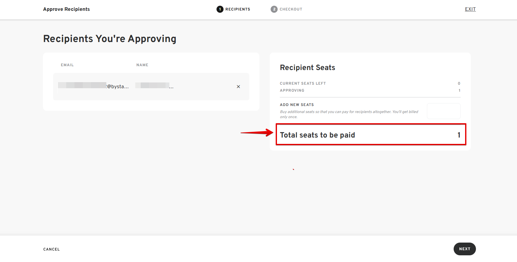The image size is (517, 262).
Task: Click the 'ADD NEW SEATS' label
Action: (x=297, y=105)
